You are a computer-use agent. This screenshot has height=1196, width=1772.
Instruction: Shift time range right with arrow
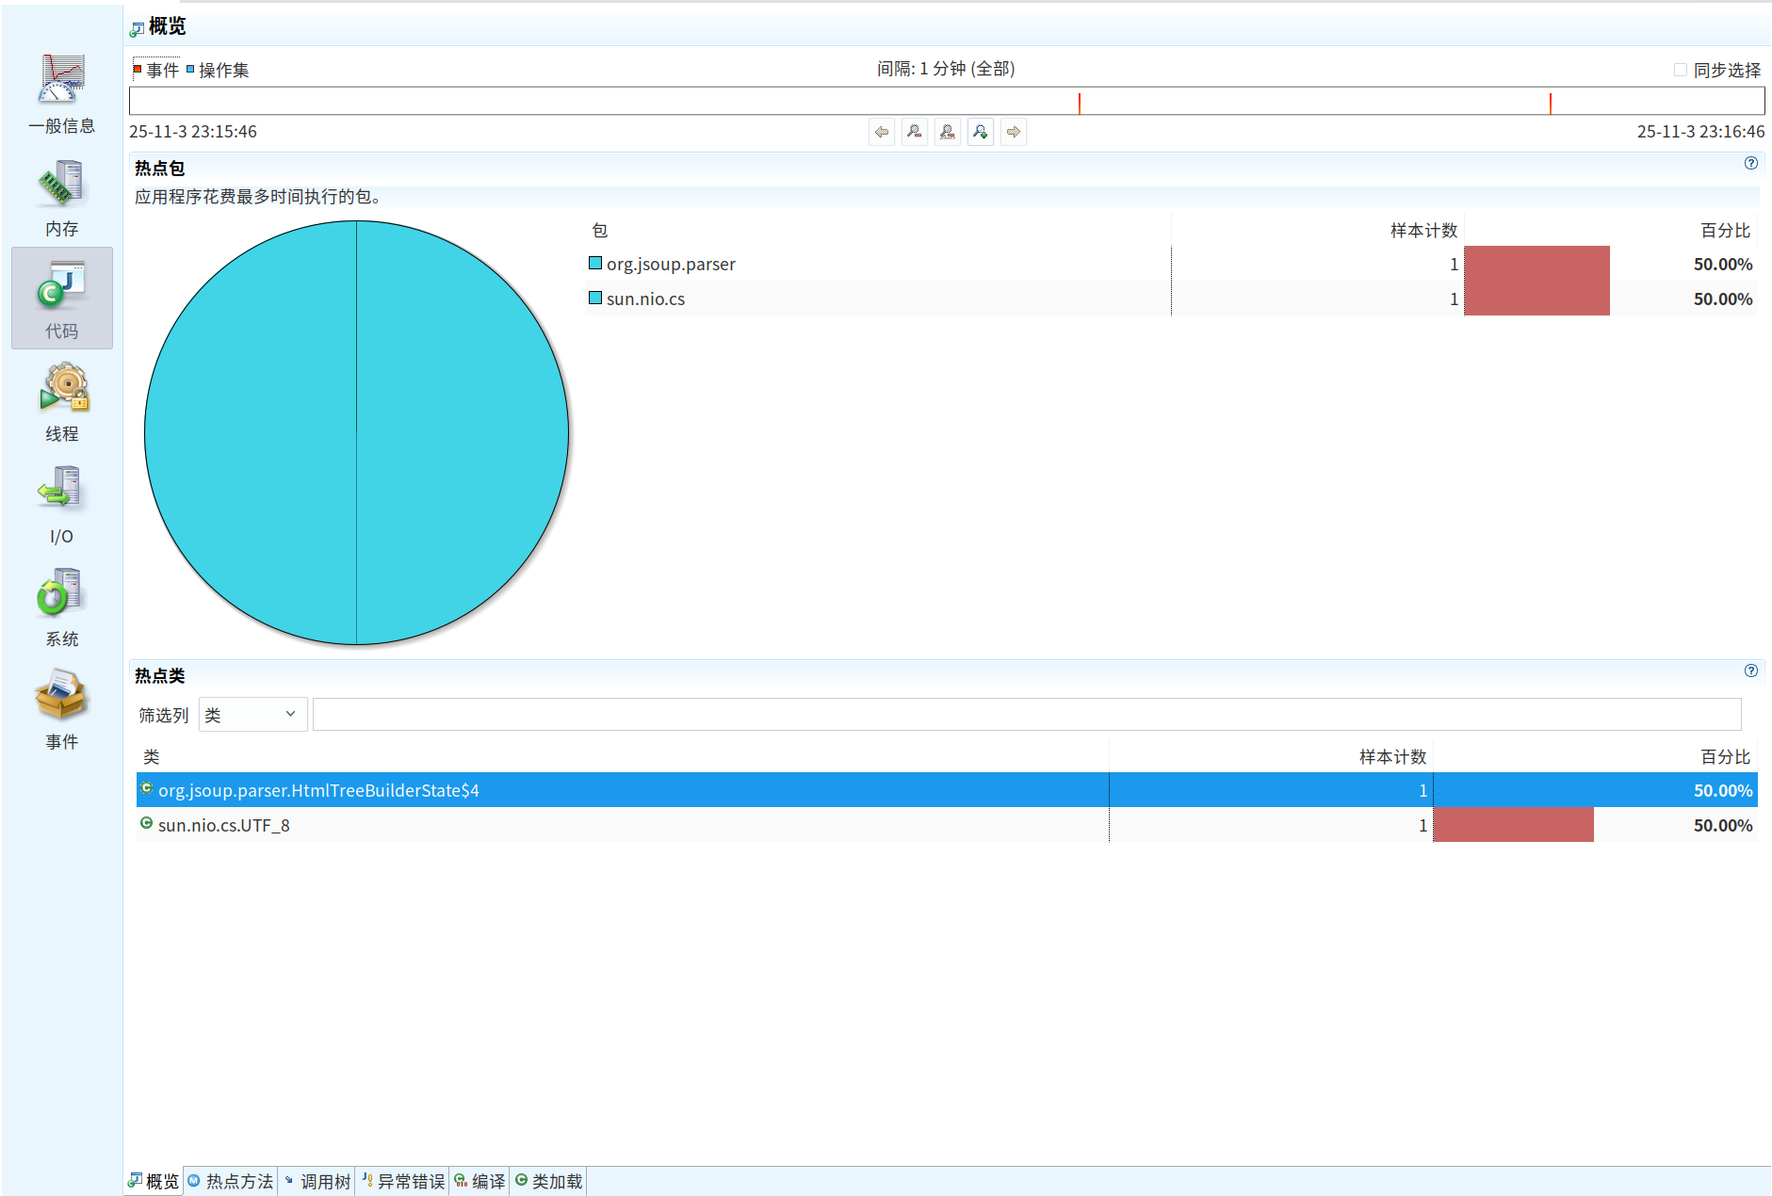pos(1013,132)
